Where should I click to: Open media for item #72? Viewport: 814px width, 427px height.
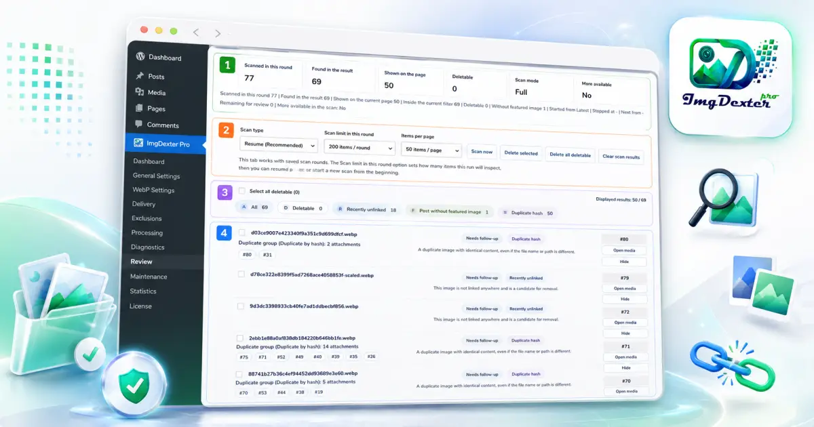pos(625,323)
